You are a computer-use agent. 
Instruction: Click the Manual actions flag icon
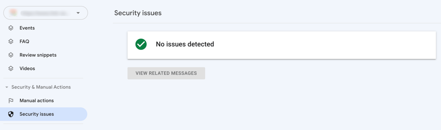[11, 101]
